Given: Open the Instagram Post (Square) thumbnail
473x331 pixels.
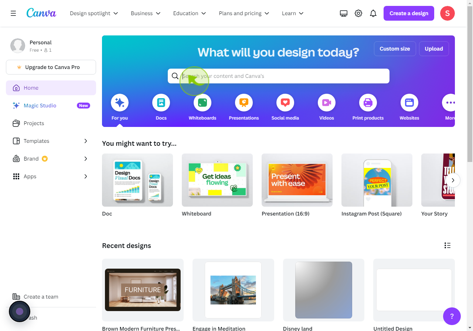Looking at the screenshot, I should 377,180.
